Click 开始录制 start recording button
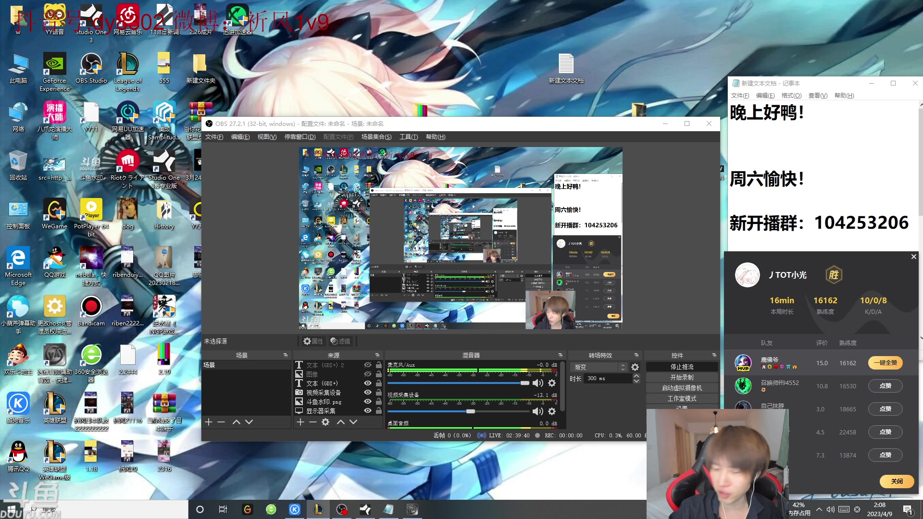 pyautogui.click(x=682, y=377)
